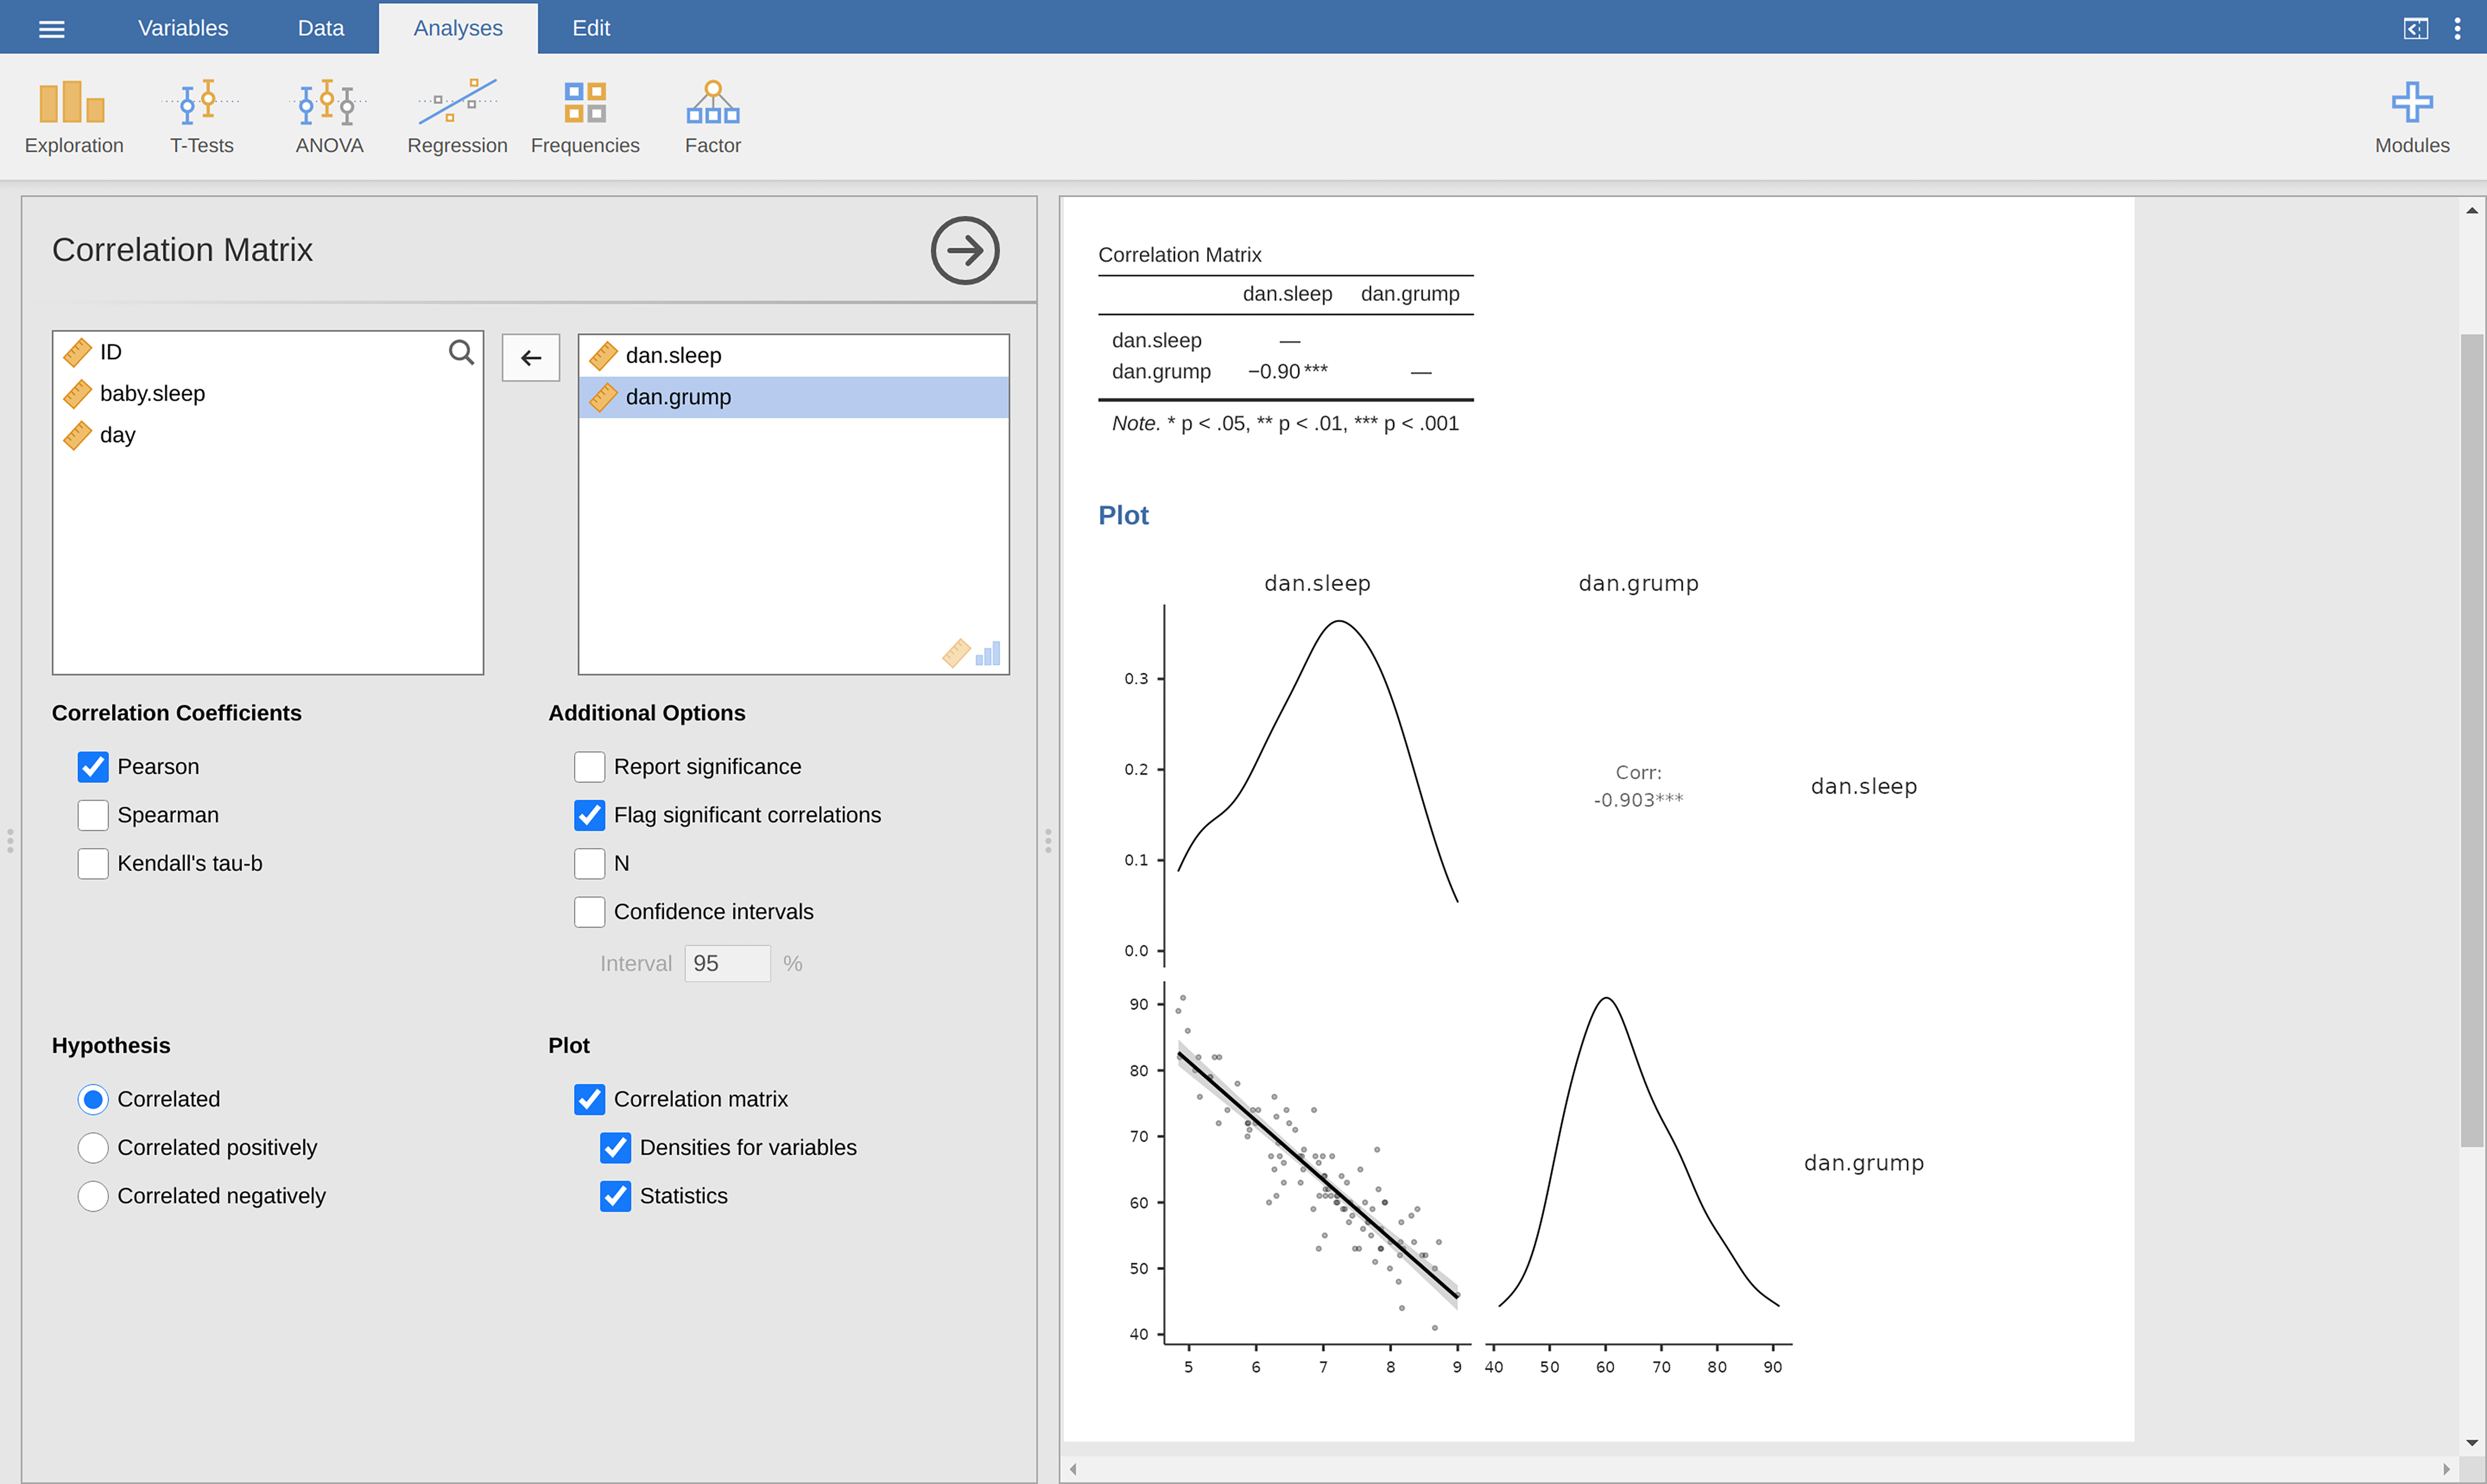
Task: Uncheck Densities for variables
Action: (615, 1147)
